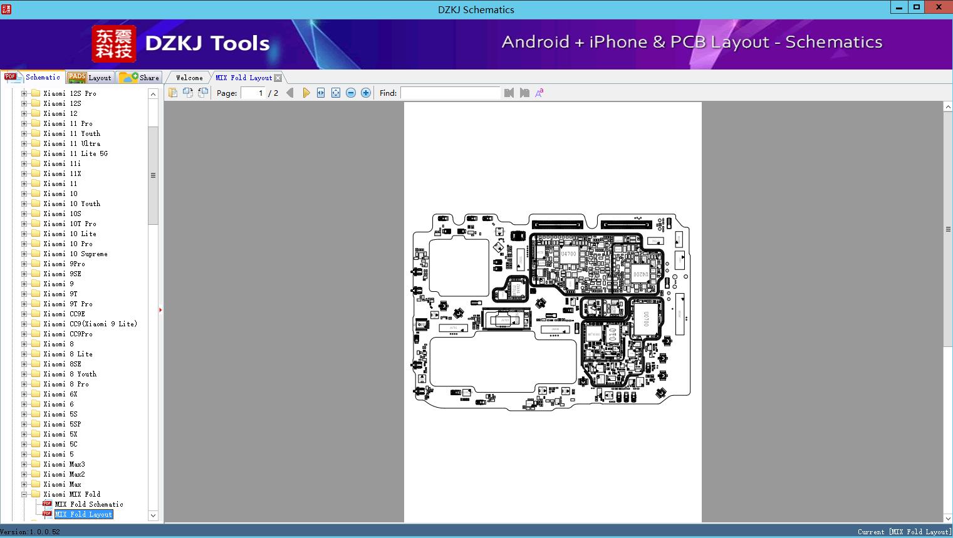Select the Xiaomi 12 tree item
The width and height of the screenshot is (953, 538).
pos(60,113)
